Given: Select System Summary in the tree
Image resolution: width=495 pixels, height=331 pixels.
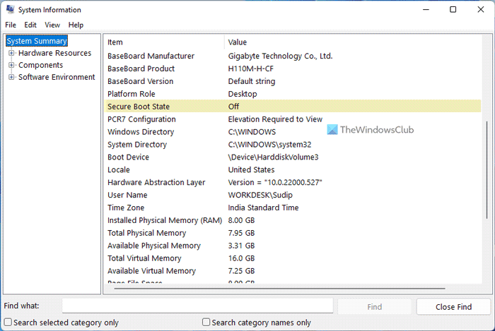Looking at the screenshot, I should [x=37, y=41].
